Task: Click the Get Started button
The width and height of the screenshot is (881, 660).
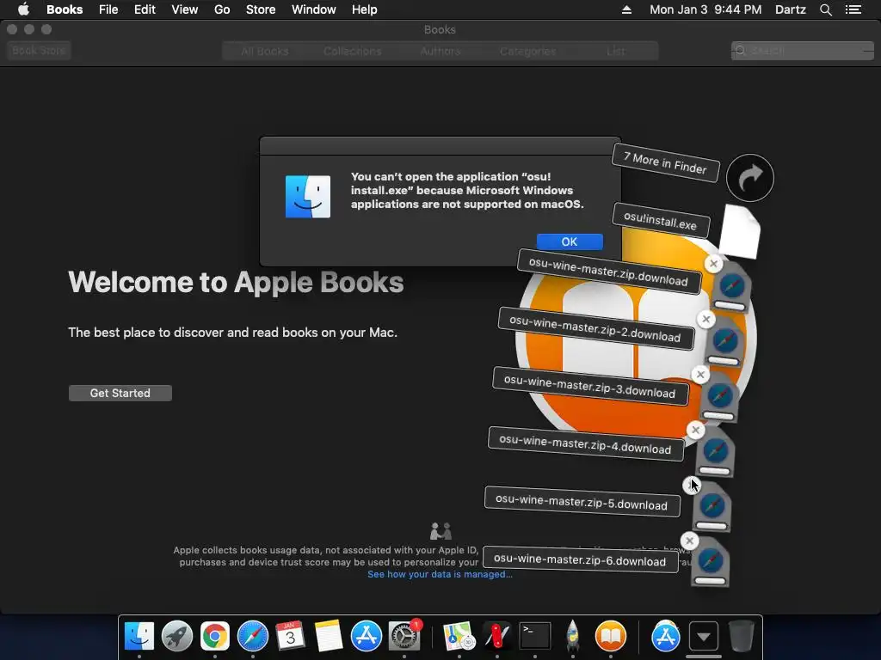Action: pos(120,393)
